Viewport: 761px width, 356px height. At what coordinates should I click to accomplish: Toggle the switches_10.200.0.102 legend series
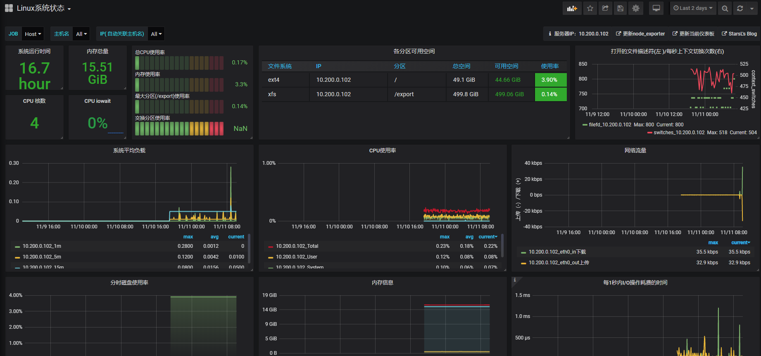pos(679,133)
